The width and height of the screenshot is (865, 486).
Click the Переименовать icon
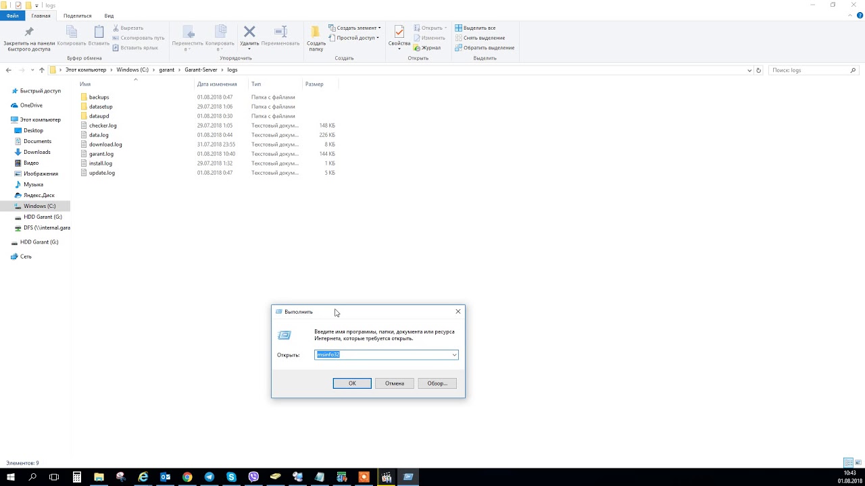click(x=280, y=36)
